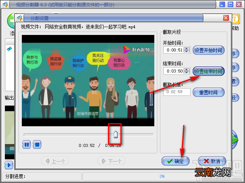Stop the video preview playback
This screenshot has height=183, width=245.
click(37, 145)
